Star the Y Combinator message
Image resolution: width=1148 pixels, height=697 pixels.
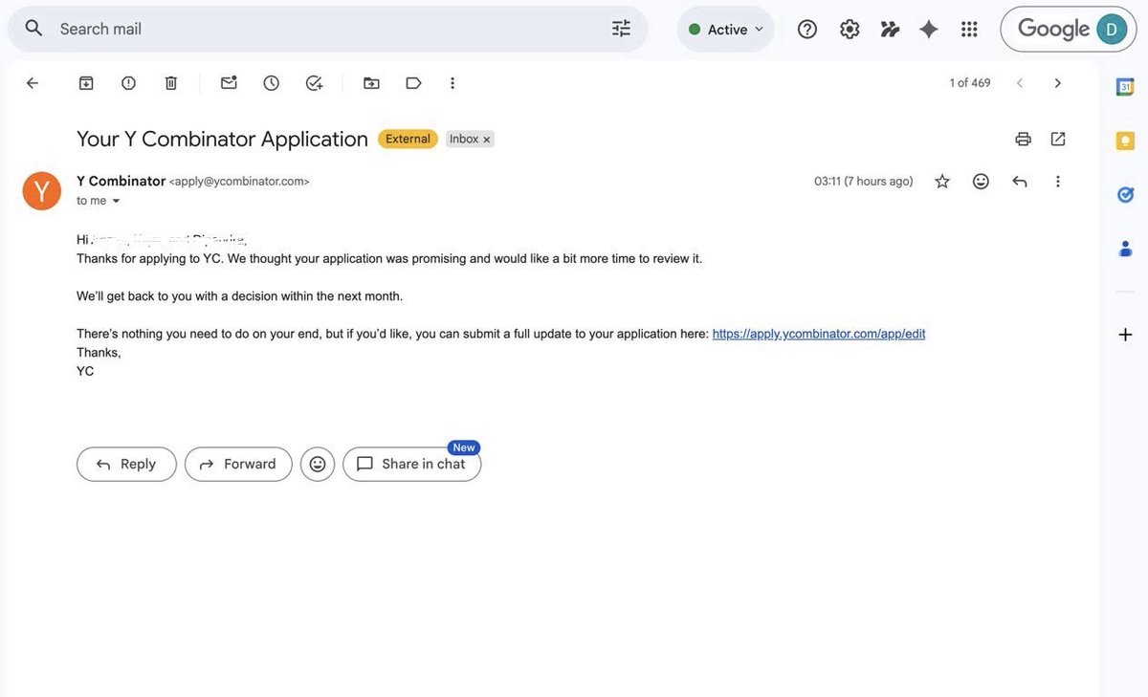(942, 182)
